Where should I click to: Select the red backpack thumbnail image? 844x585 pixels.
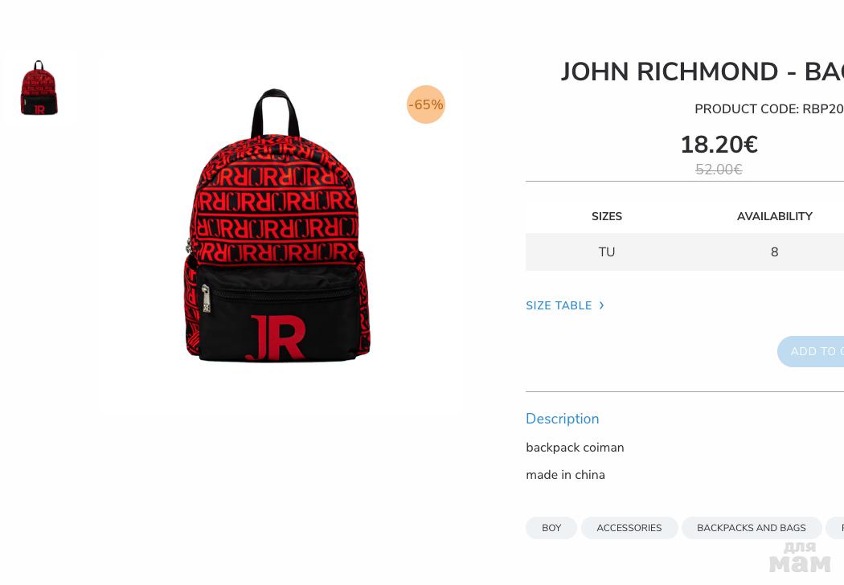[x=39, y=88]
